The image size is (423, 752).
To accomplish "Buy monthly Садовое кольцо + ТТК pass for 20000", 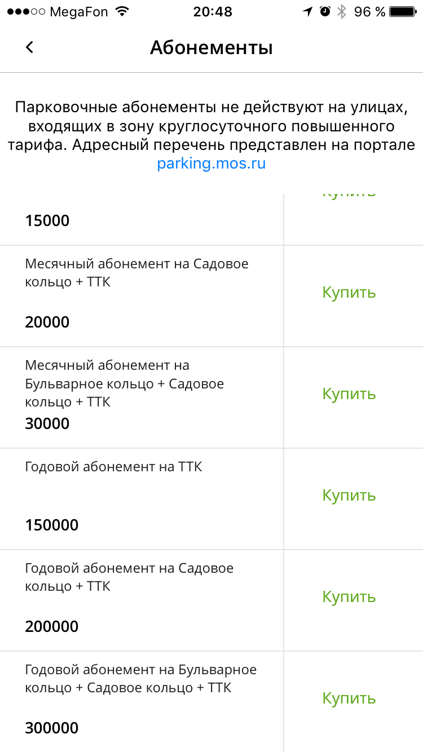I will 349,293.
